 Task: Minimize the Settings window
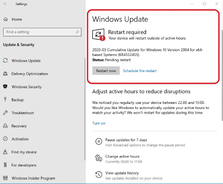click(192, 4)
